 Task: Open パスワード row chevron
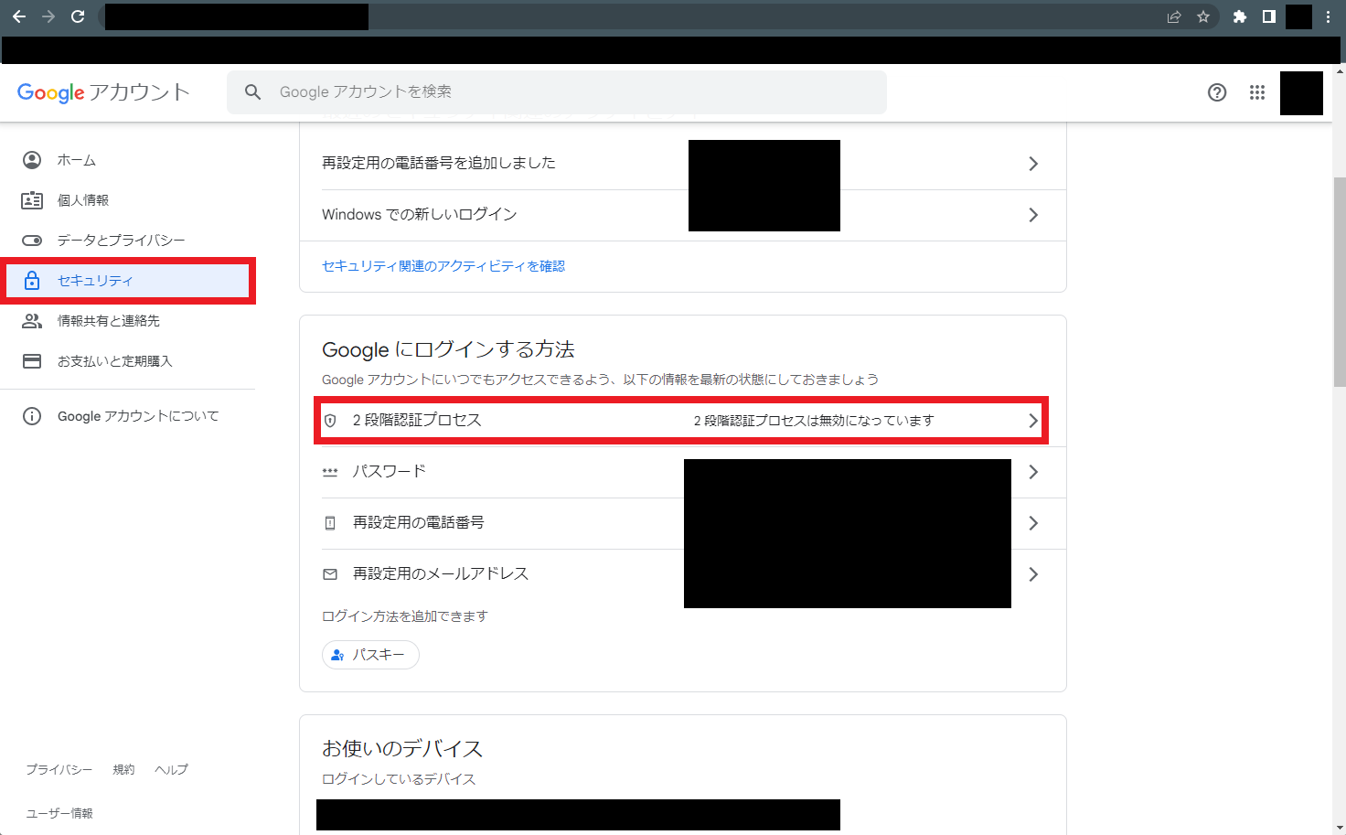point(1033,472)
